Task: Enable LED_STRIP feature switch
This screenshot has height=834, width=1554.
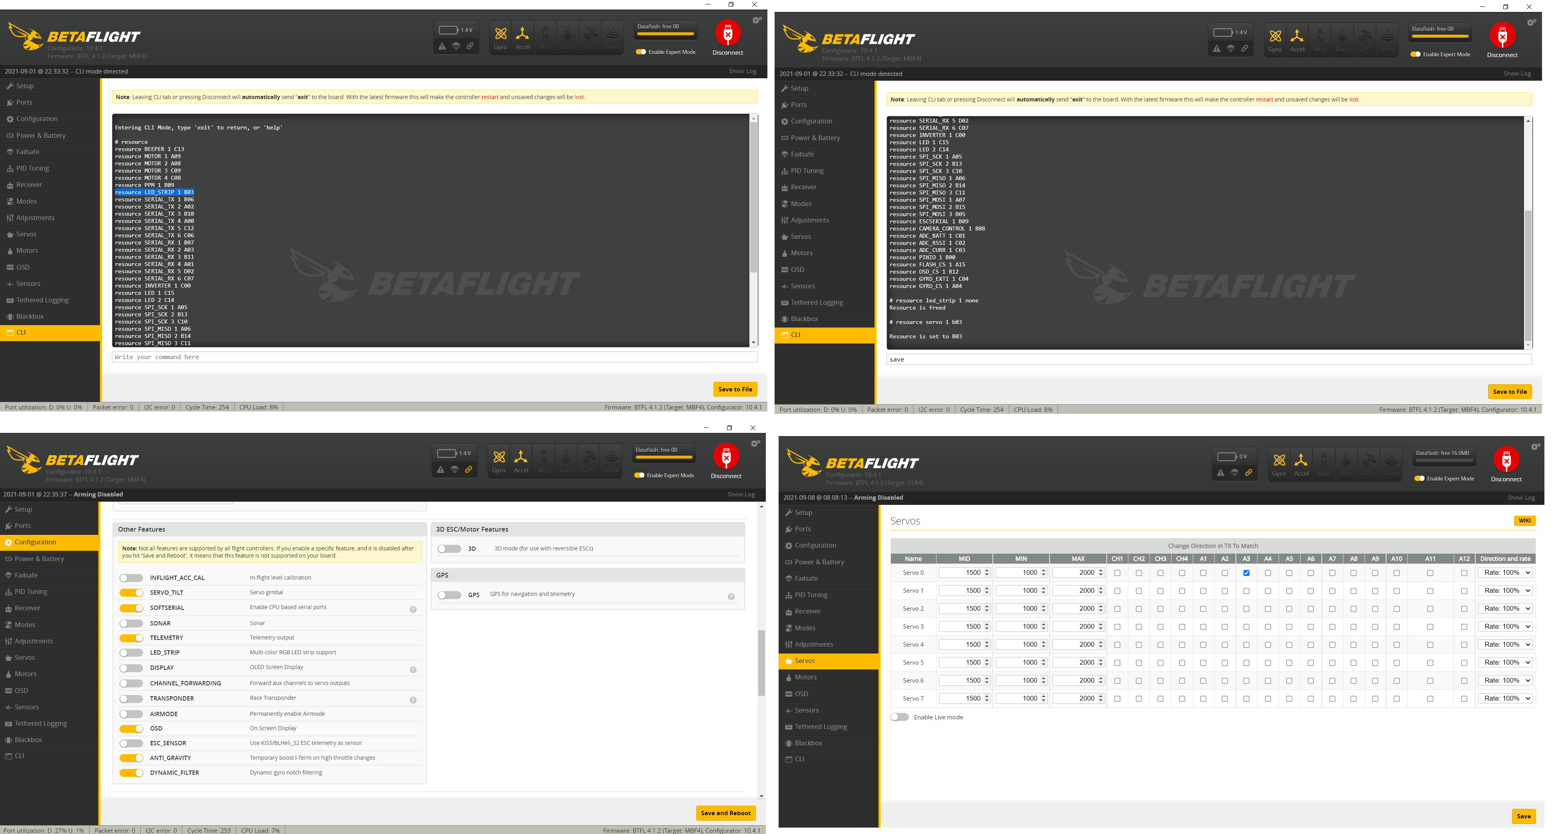Action: pos(131,653)
